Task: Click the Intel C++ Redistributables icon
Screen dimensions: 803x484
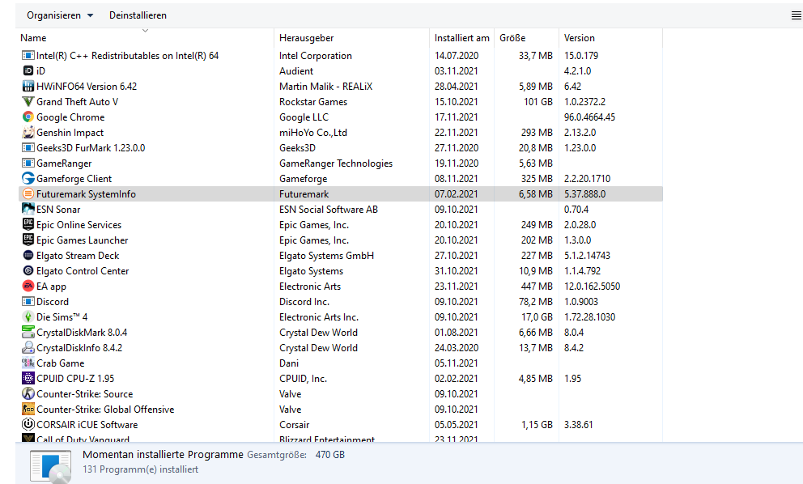Action: (x=28, y=55)
